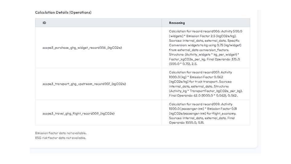Click '(Activity_kg * TransportFactor_kgCO2e_per_kg).' structure line
The image size is (291, 164).
206,91
